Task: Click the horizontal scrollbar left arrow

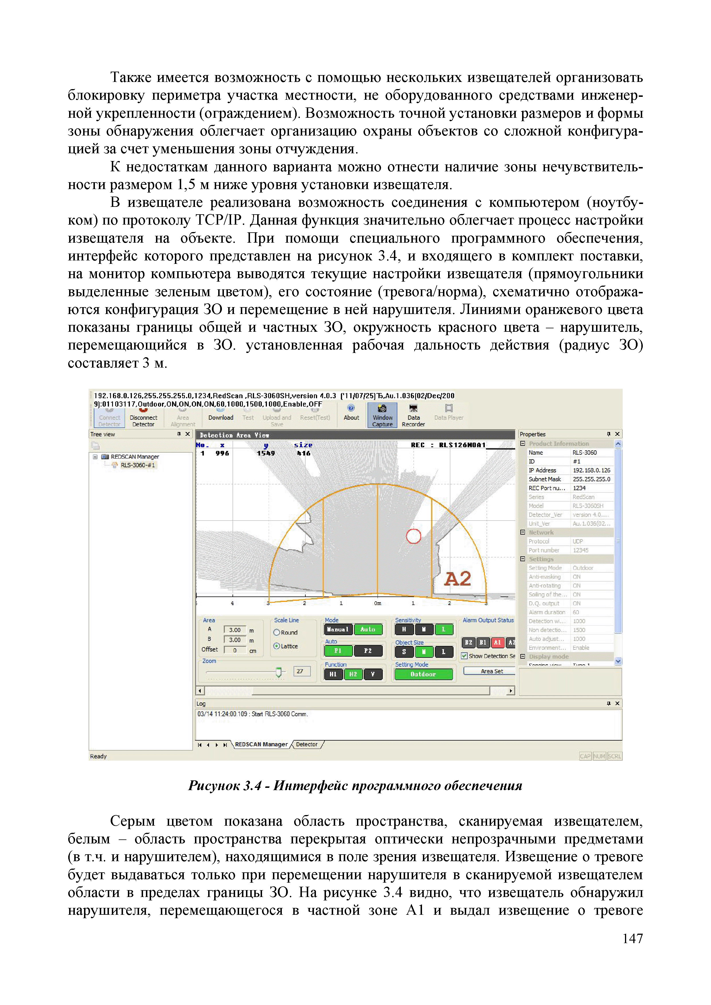Action: (200, 691)
